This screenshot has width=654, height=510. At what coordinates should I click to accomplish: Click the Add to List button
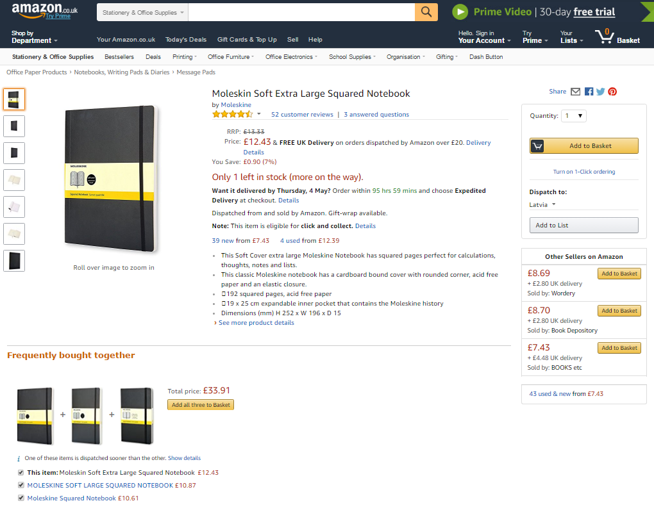584,226
